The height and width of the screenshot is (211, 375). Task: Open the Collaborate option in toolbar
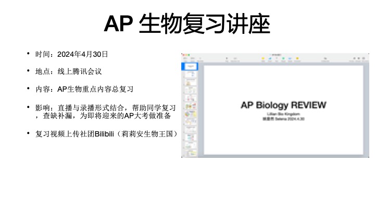click(324, 59)
